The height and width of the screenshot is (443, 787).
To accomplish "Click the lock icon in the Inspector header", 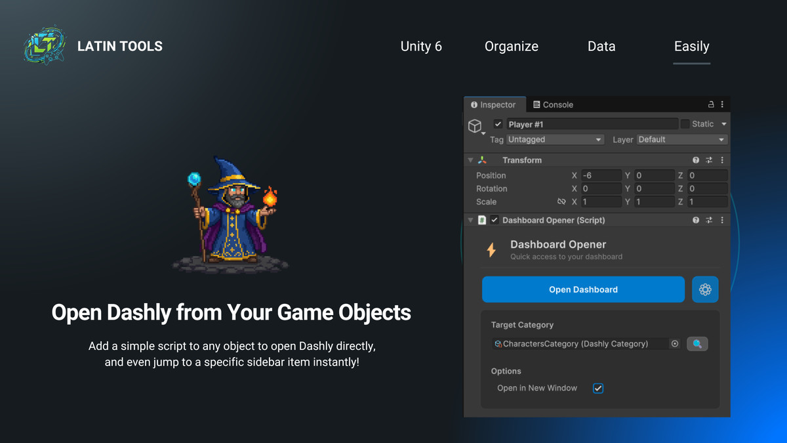I will click(710, 104).
